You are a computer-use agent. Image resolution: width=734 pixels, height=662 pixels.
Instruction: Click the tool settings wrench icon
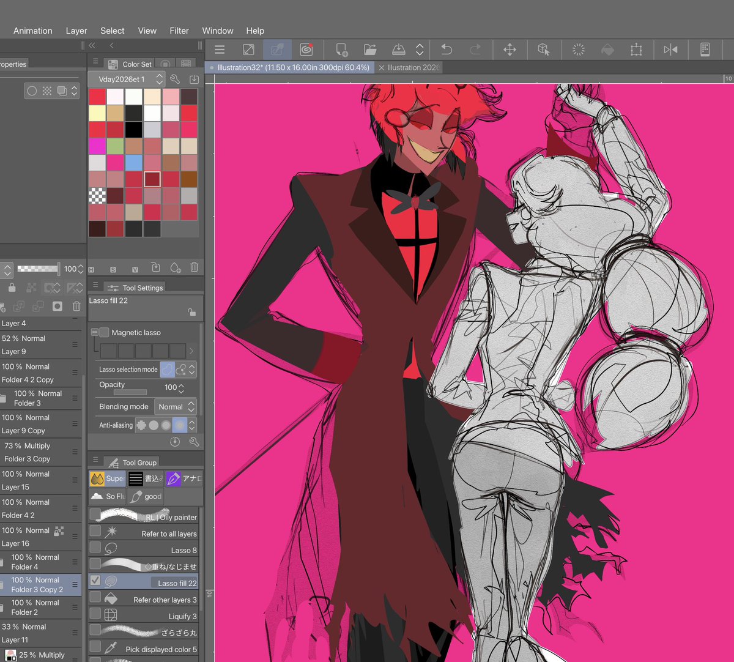(195, 441)
